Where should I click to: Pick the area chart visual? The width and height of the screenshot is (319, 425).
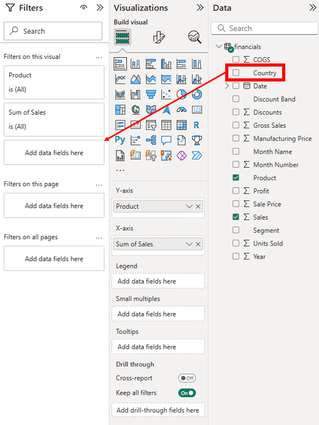[135, 79]
